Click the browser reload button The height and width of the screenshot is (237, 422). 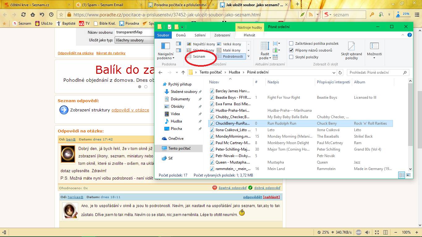point(23,15)
